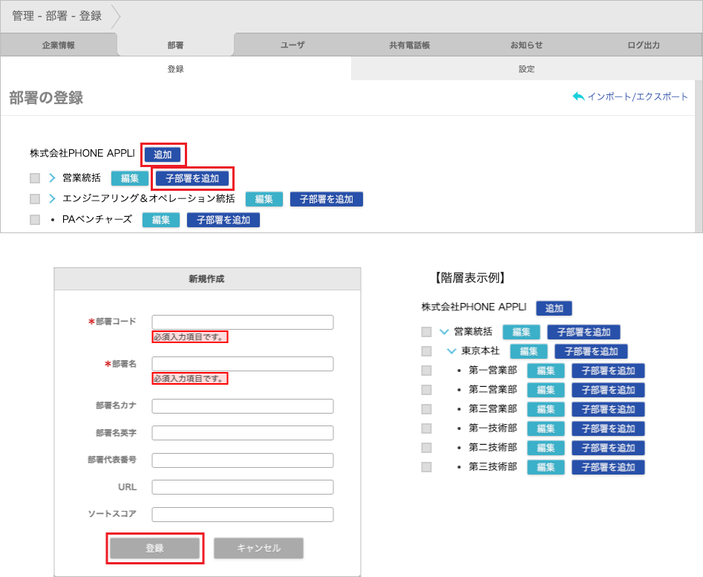
Task: Check the 第一技術部 checkbox
Action: coord(426,428)
